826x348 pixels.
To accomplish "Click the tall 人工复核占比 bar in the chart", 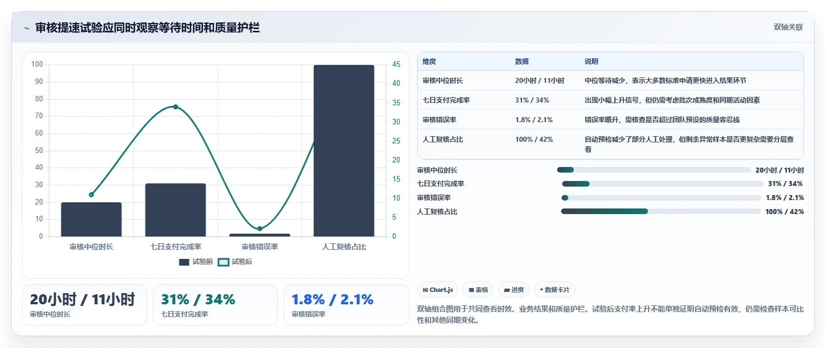I will coord(344,151).
